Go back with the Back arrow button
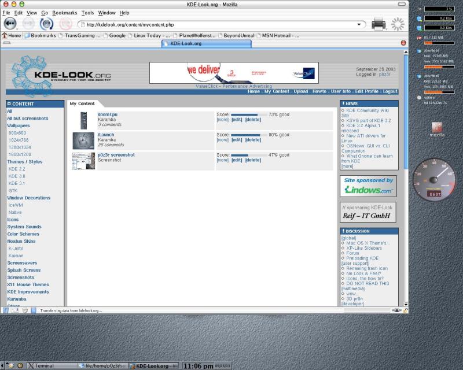463x370 pixels. tap(10, 23)
